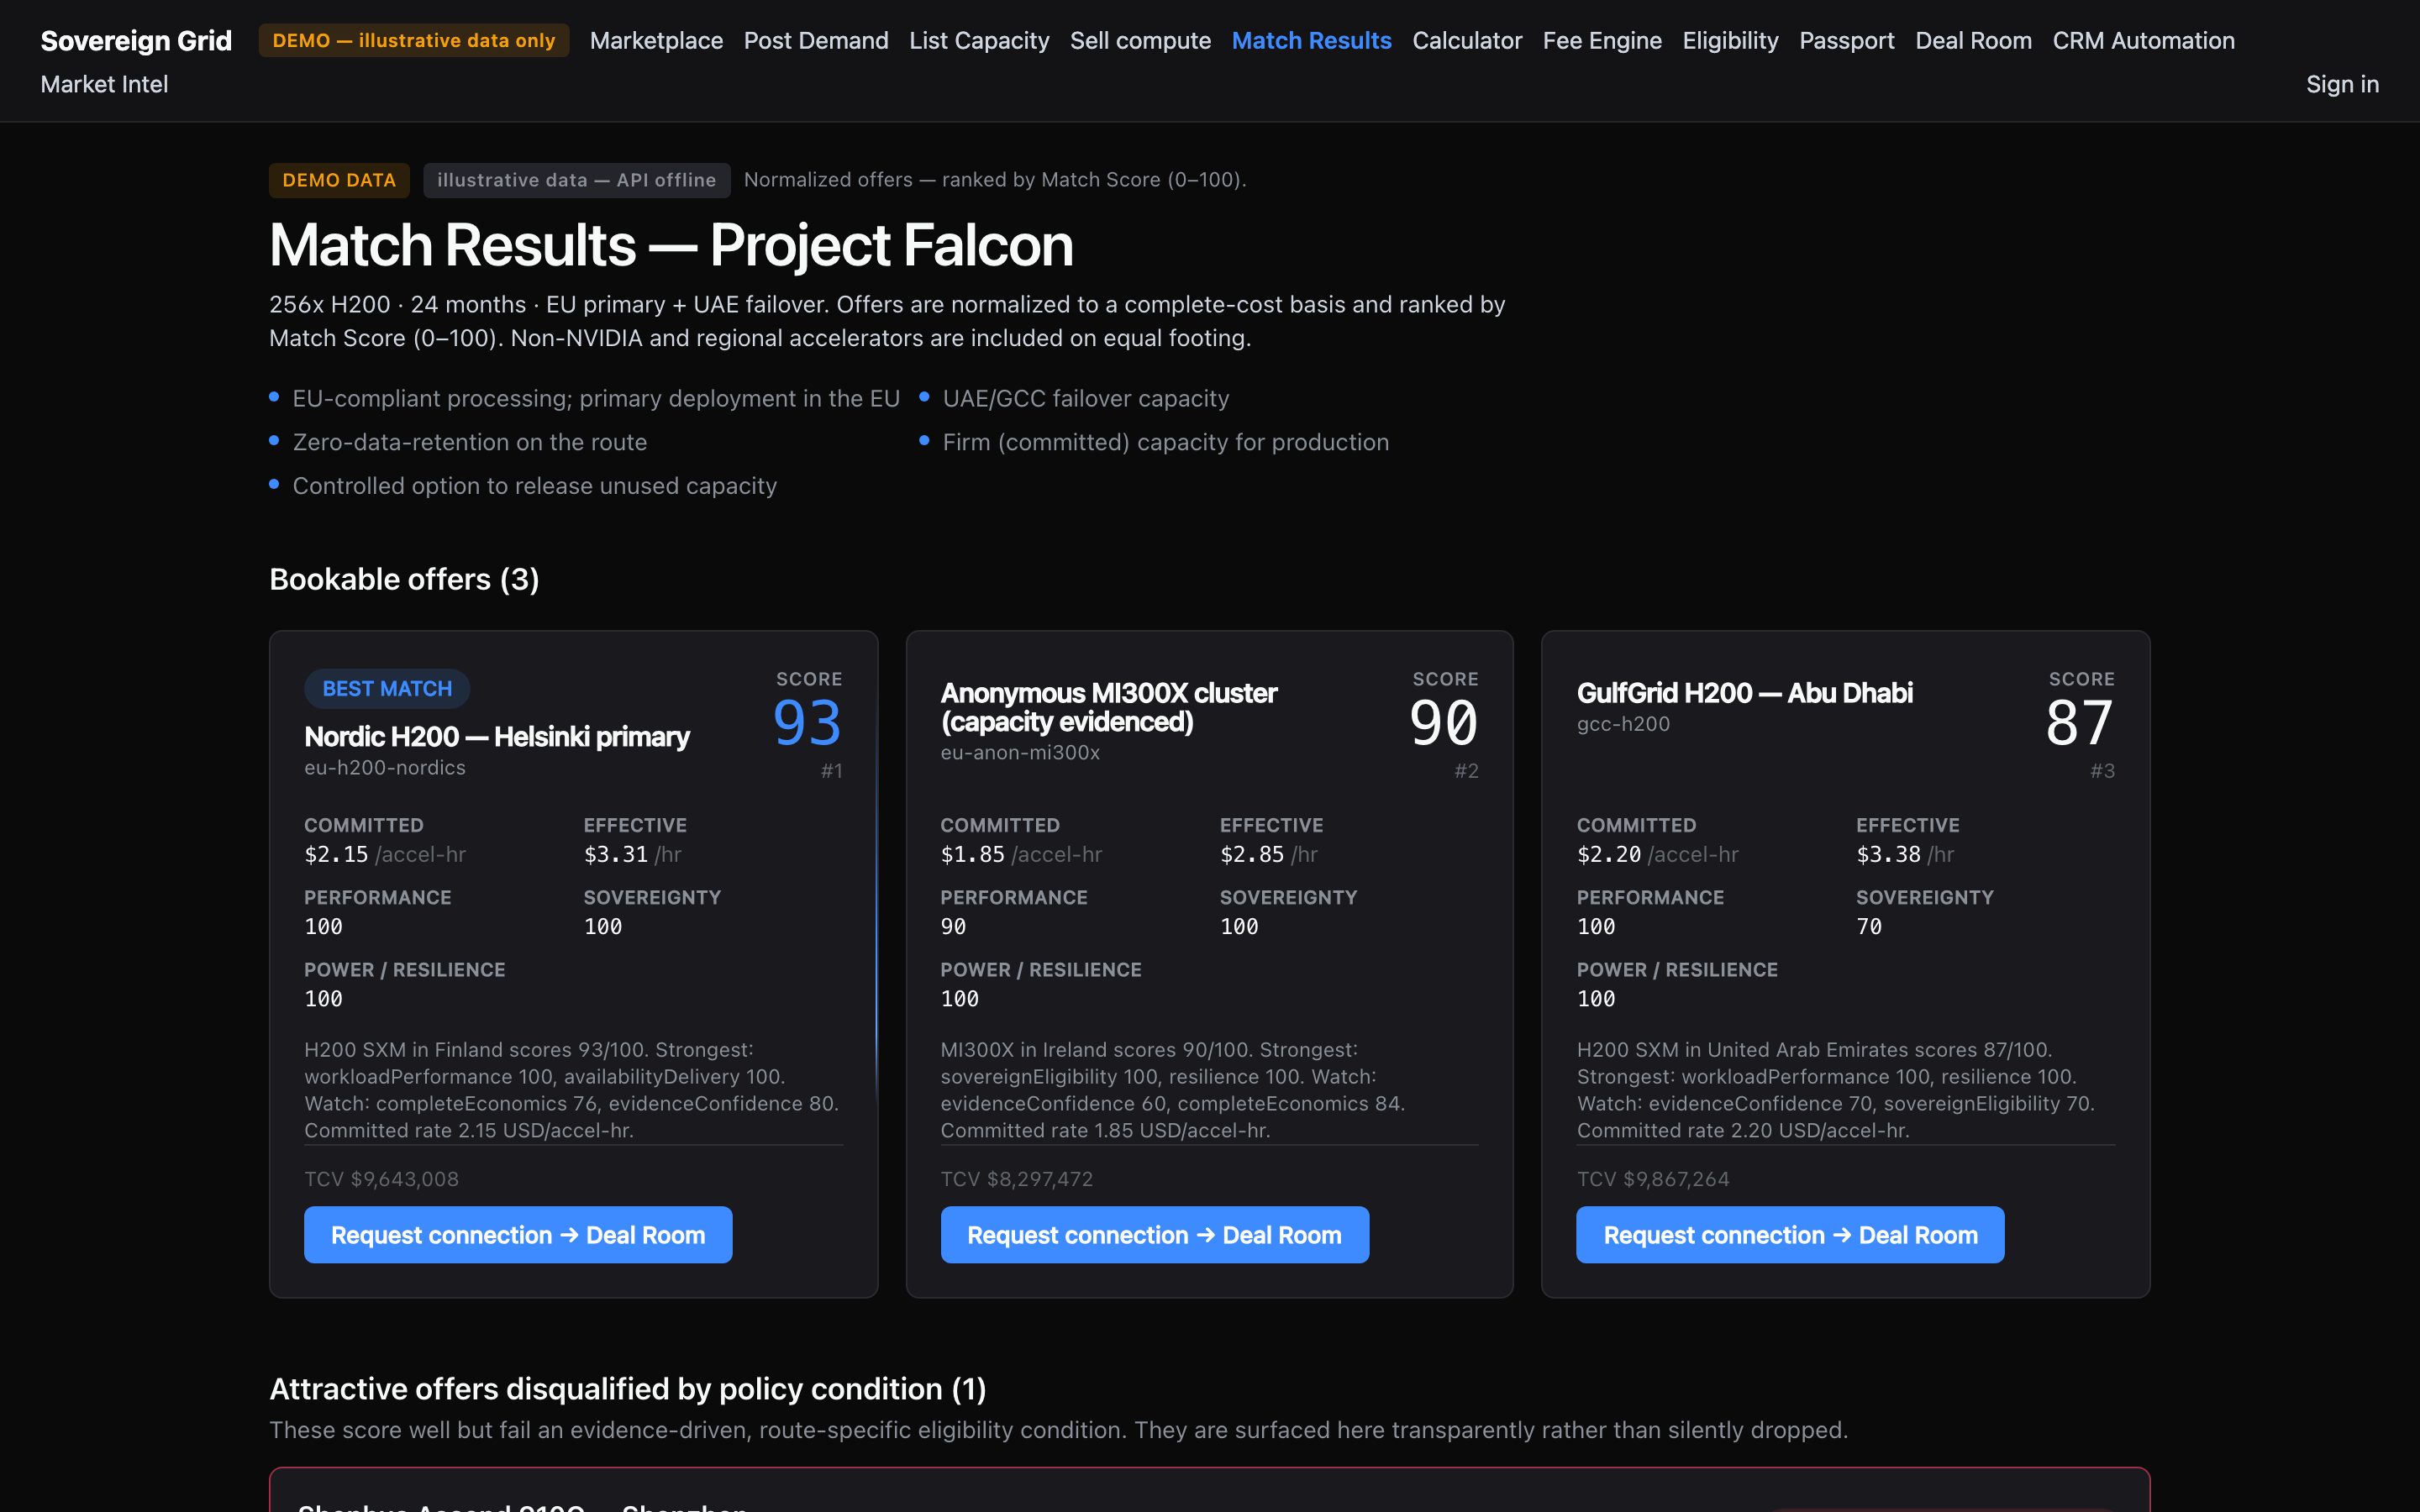
Task: Click the illustrative data API offline badge
Action: [576, 180]
